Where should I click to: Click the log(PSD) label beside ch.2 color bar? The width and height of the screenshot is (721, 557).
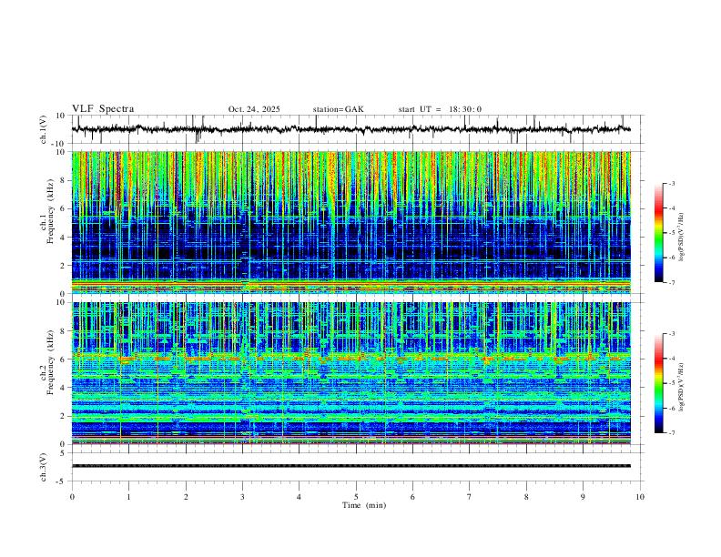pyautogui.click(x=682, y=387)
